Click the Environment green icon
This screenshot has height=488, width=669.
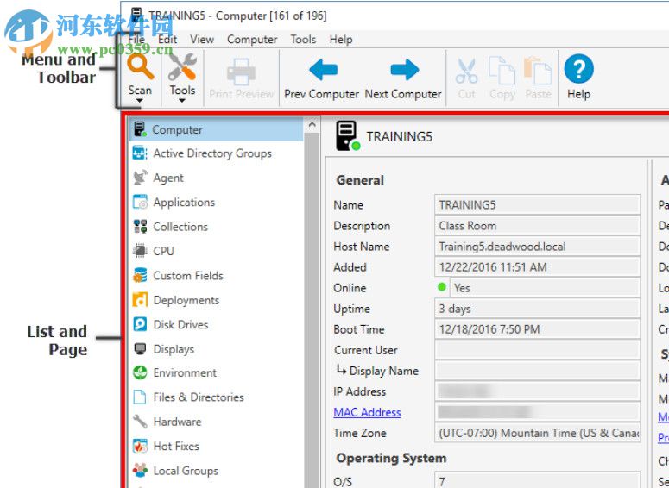[x=140, y=372]
